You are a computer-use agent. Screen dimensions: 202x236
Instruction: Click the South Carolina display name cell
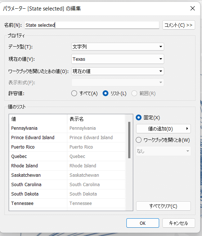(x=96, y=185)
